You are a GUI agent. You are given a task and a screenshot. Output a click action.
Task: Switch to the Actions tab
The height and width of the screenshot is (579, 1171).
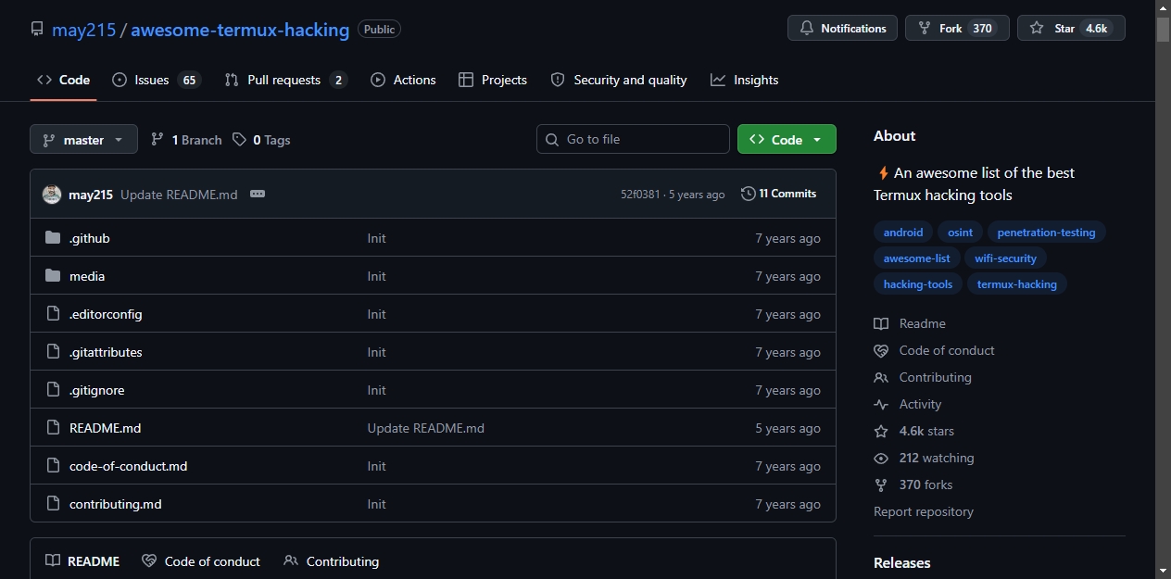pos(403,81)
